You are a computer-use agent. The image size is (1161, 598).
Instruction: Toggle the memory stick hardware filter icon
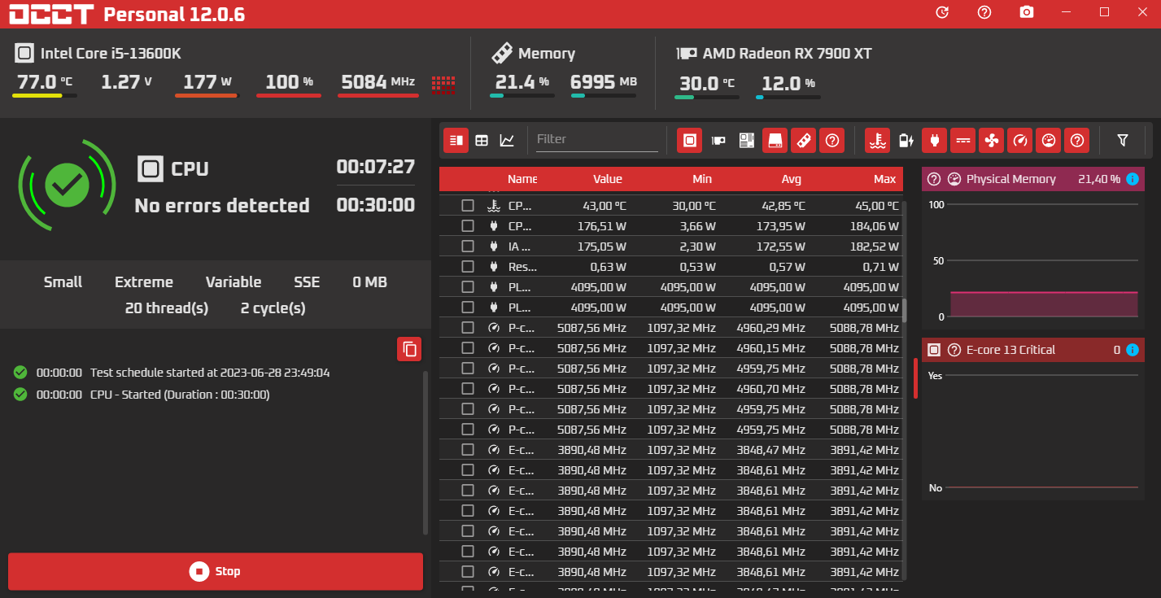(x=803, y=140)
